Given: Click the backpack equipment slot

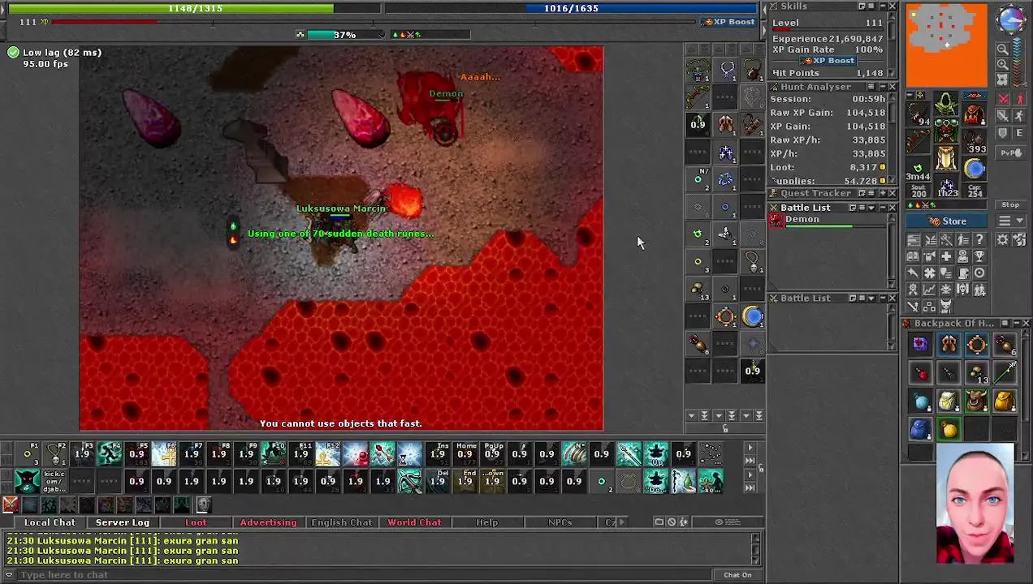Looking at the screenshot, I should click(x=975, y=114).
